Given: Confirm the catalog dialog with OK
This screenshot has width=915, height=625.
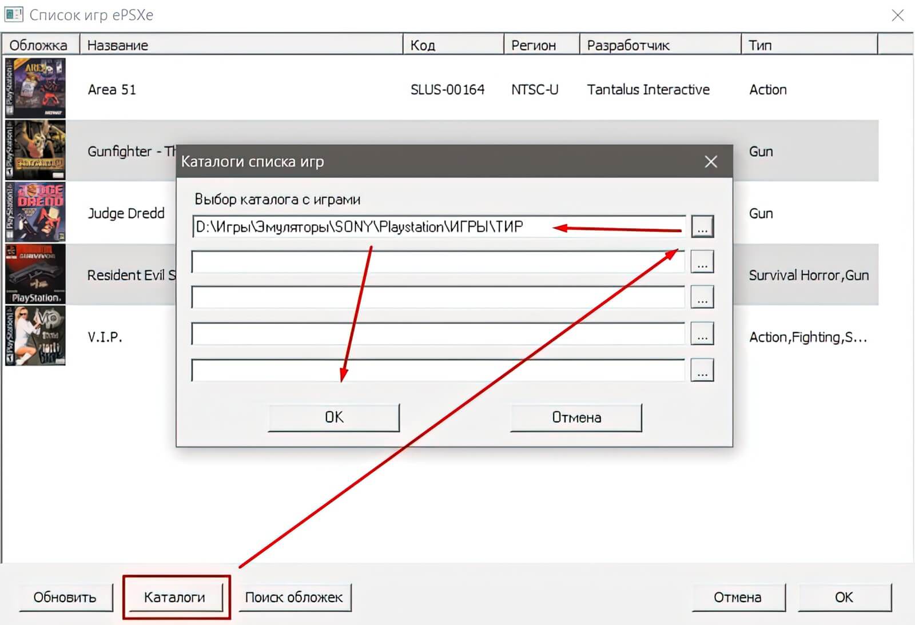Looking at the screenshot, I should [x=334, y=417].
